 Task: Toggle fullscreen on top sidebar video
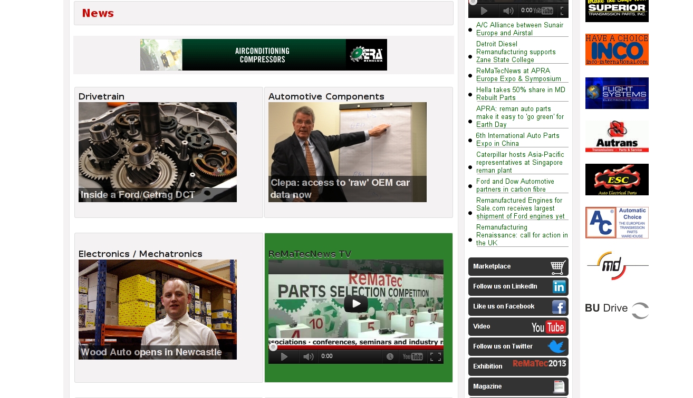click(x=563, y=11)
